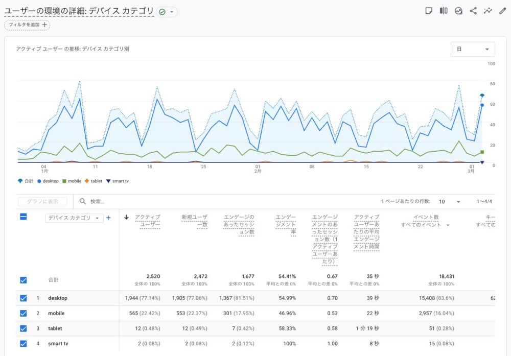Uncheck the mobile row checkbox

(x=24, y=314)
